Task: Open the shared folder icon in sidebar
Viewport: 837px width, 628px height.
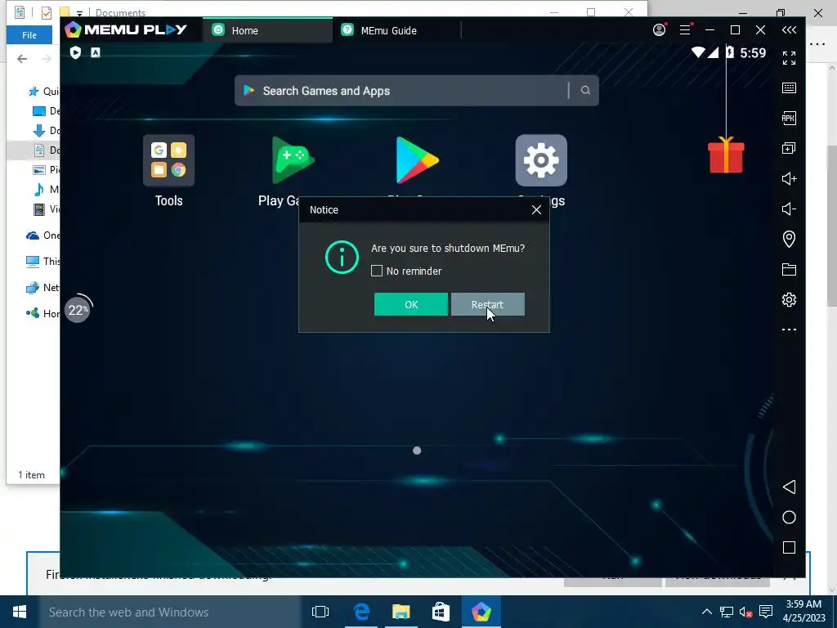Action: 789,269
